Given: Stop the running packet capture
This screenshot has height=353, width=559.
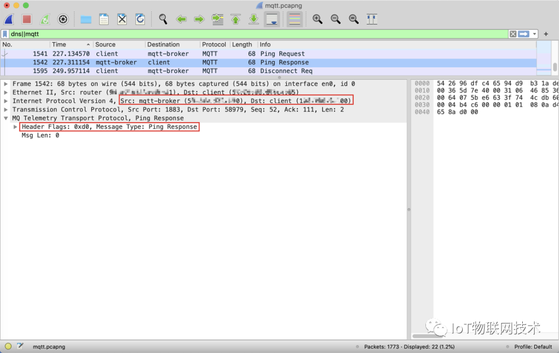Looking at the screenshot, I should (x=27, y=19).
